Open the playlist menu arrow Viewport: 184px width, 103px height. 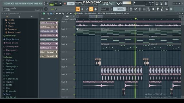41,13
